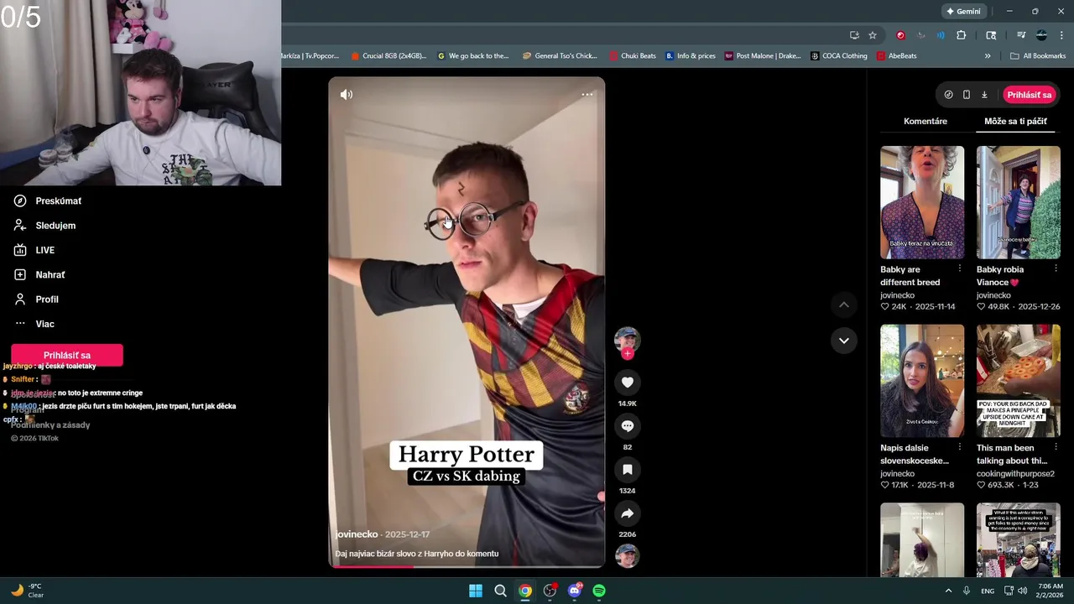The height and width of the screenshot is (604, 1074).
Task: Mute the TikTok video with the speaker icon
Action: [346, 95]
